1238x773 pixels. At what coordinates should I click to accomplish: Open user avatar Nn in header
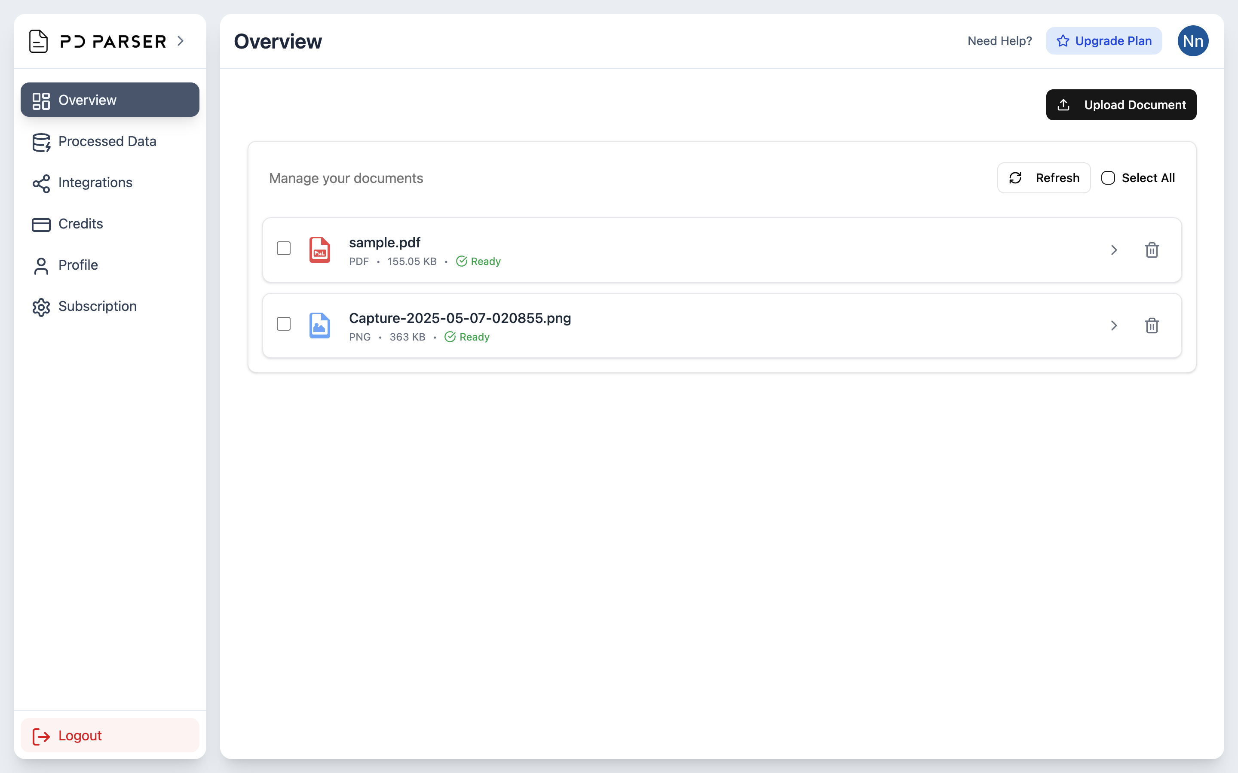click(1192, 41)
